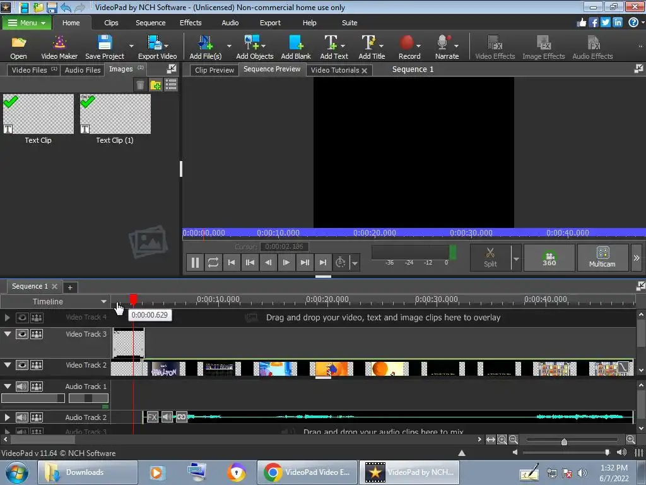Screen dimensions: 646x485
Task: Expand Audio Track 2
Action: (x=8, y=417)
